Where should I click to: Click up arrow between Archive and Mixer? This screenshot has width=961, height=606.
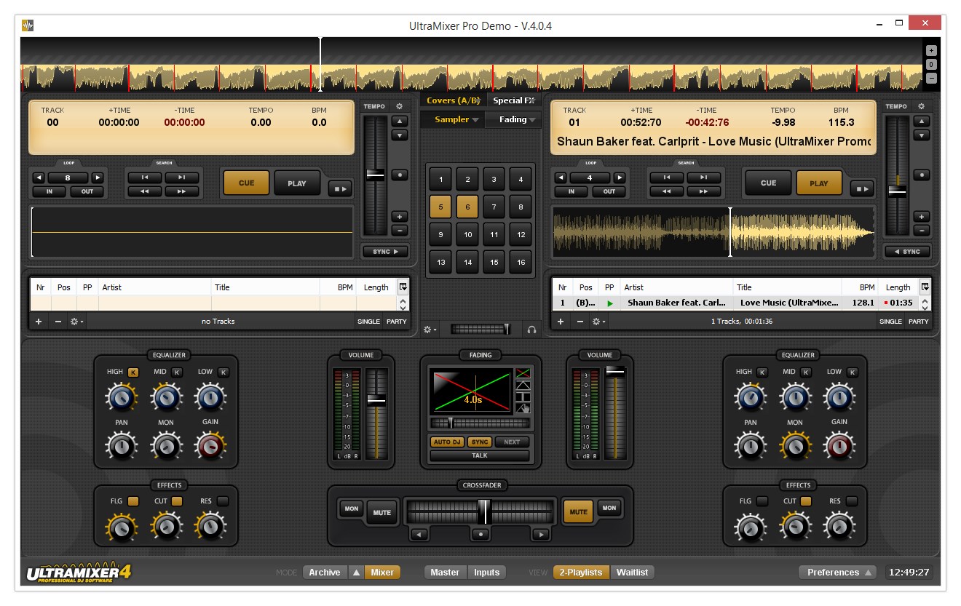click(x=356, y=573)
